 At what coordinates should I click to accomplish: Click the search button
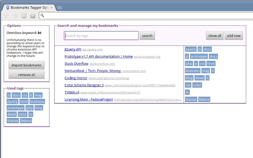click(x=147, y=36)
